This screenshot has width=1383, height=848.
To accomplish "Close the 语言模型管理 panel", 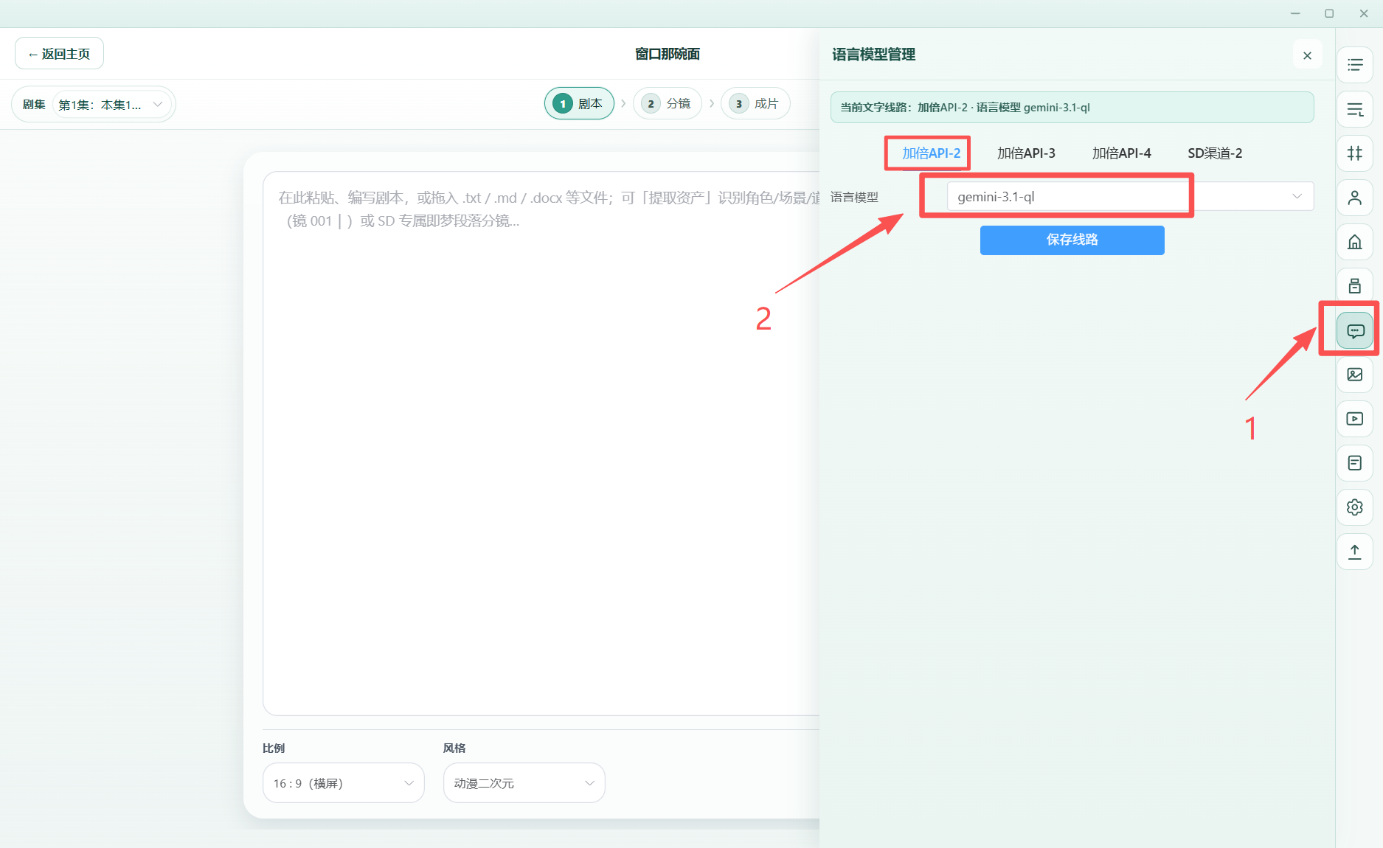I will pos(1307,55).
